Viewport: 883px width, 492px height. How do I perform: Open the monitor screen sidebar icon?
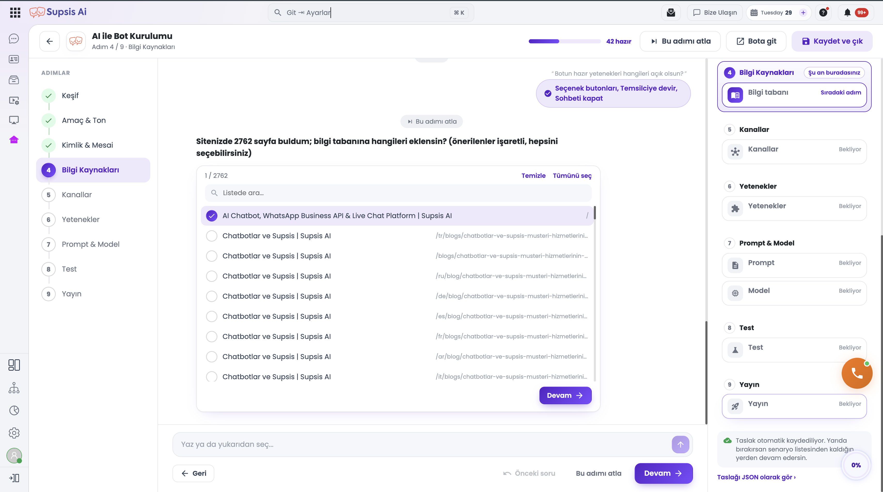pos(14,120)
